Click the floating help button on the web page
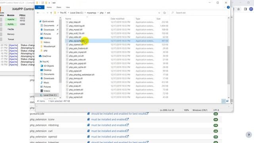Screen dimensions: 254x143 tap(249, 135)
